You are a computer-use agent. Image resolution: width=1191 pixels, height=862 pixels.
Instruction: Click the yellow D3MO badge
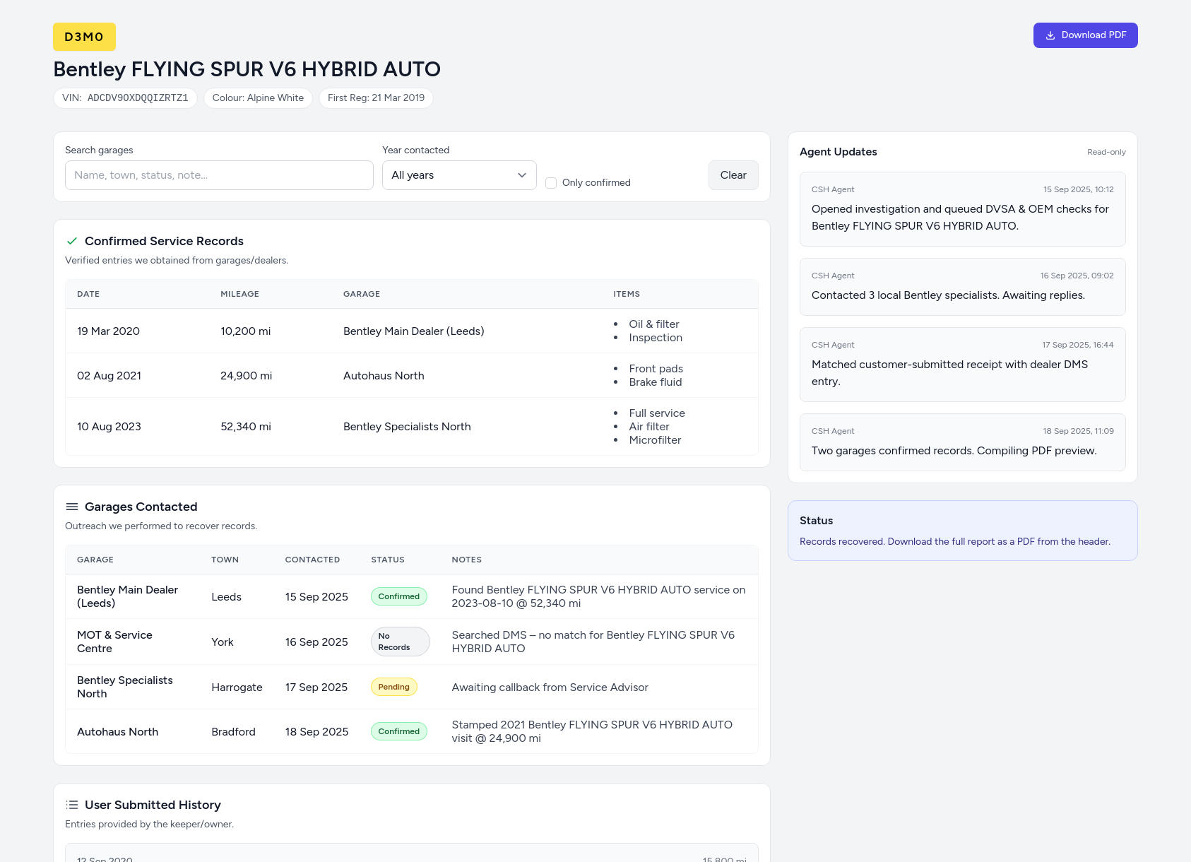(84, 37)
